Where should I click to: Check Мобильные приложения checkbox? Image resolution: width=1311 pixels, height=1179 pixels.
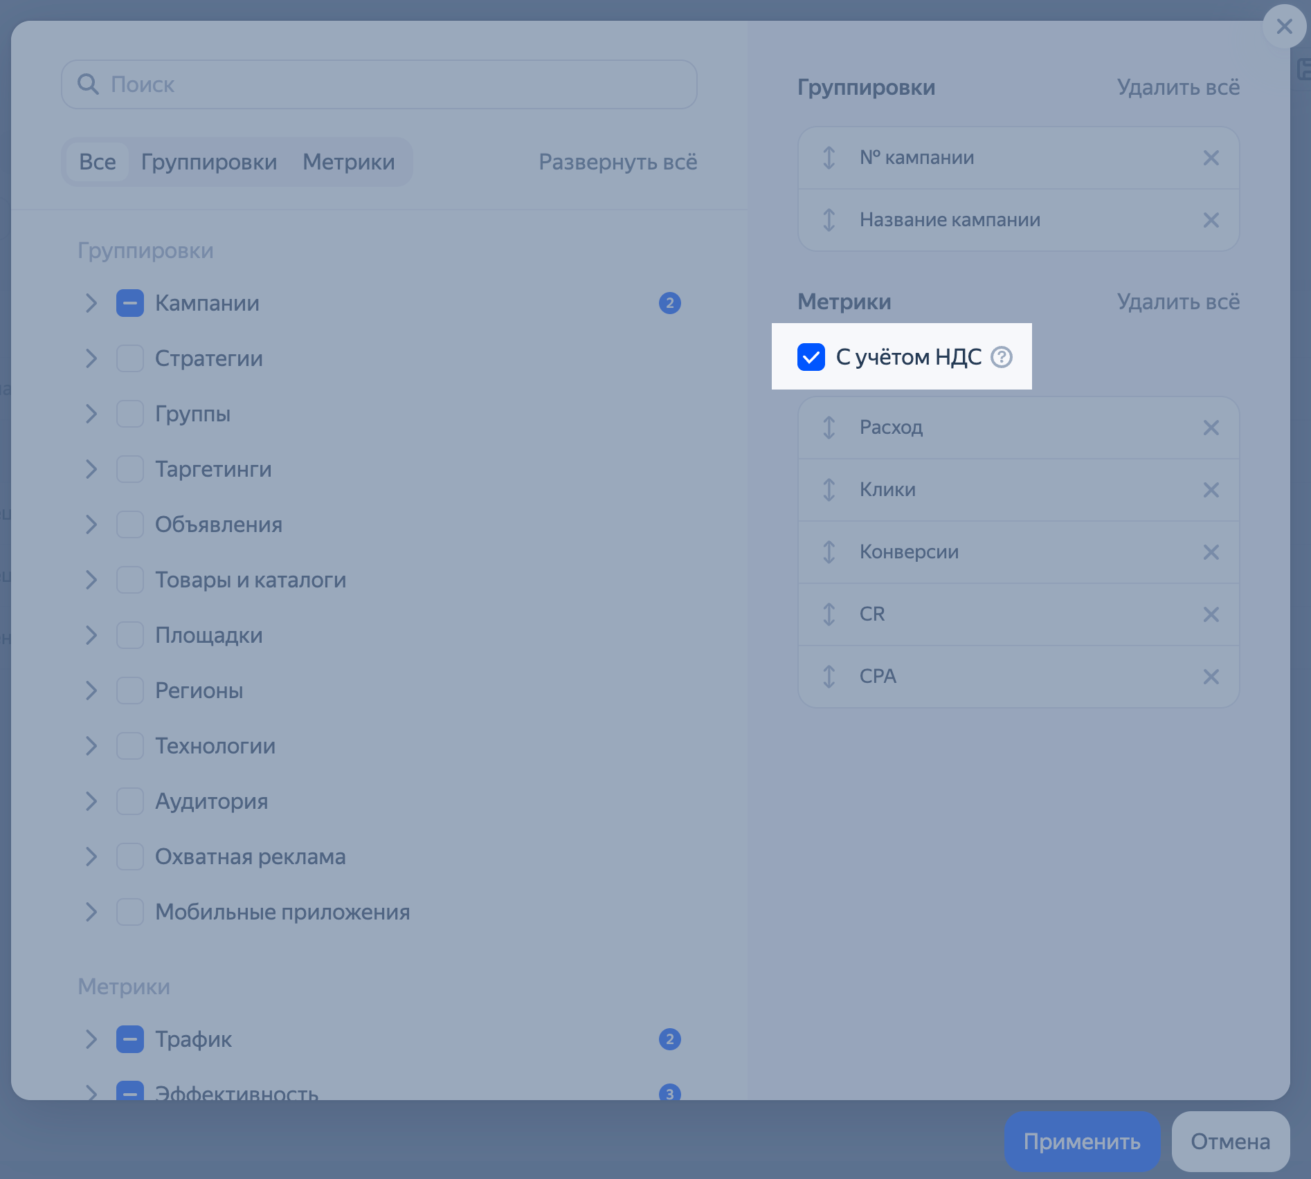(130, 912)
